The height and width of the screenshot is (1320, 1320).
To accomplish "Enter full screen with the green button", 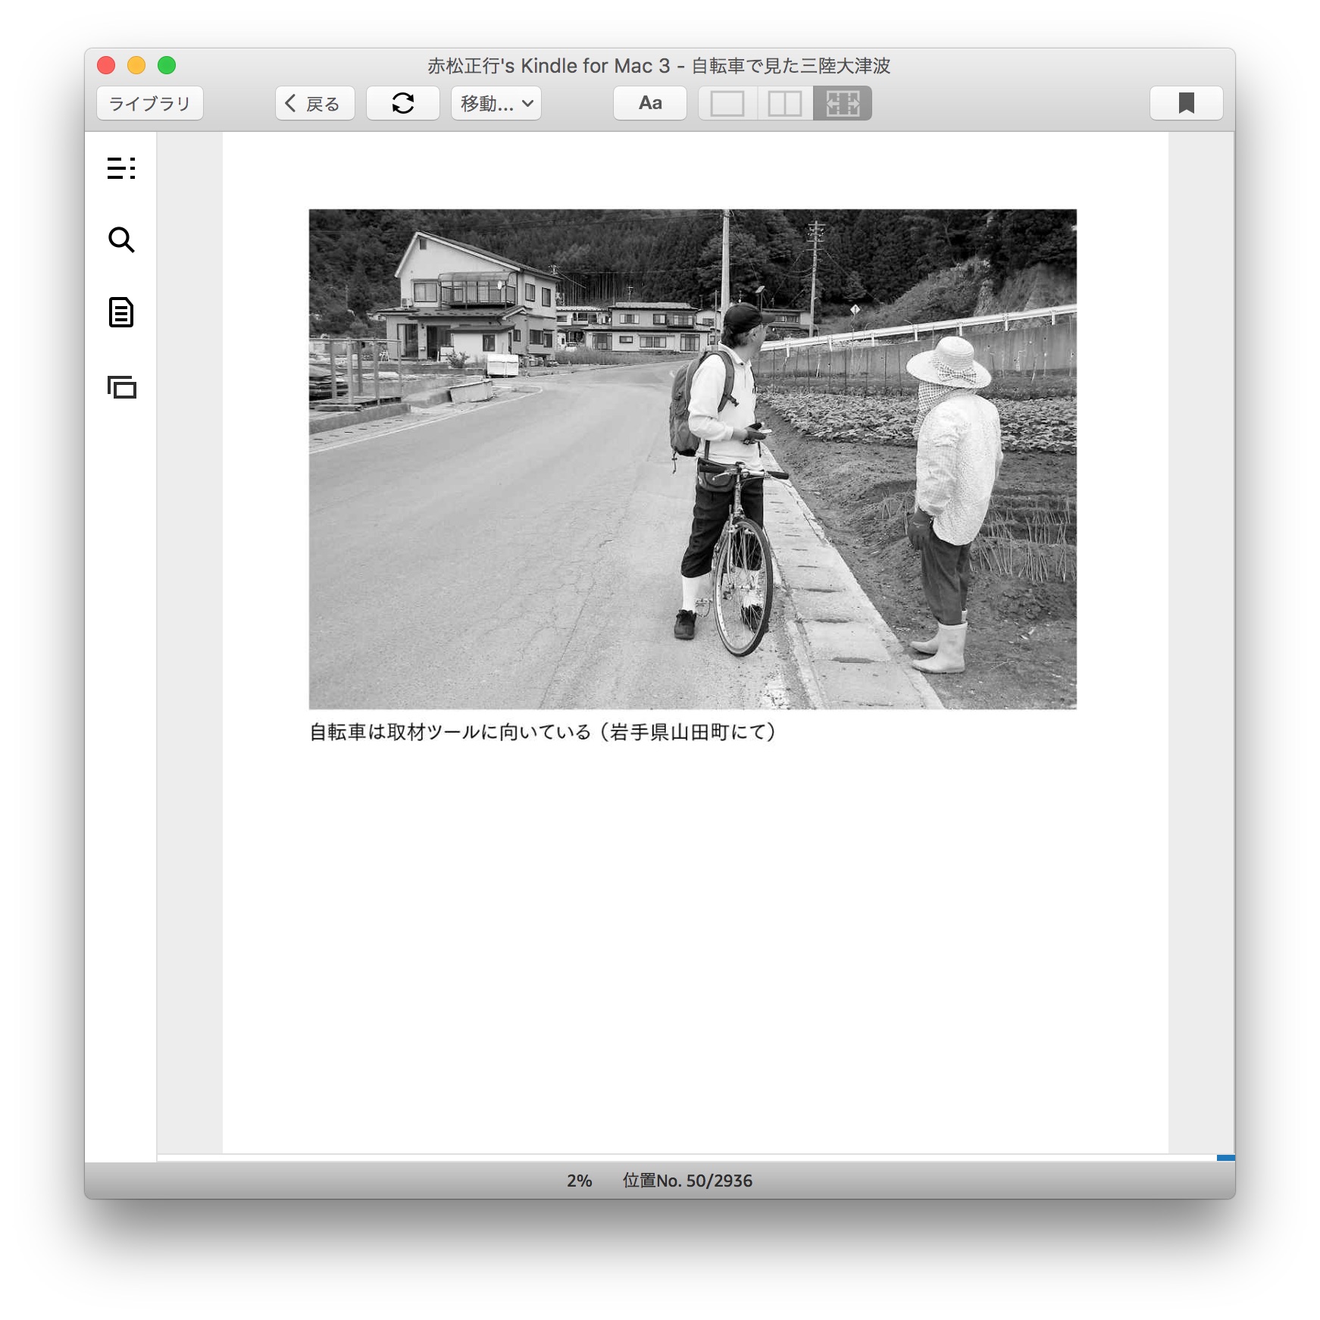I will click(167, 66).
